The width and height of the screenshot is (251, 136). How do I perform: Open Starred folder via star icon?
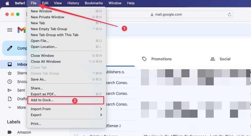[x=10, y=73]
